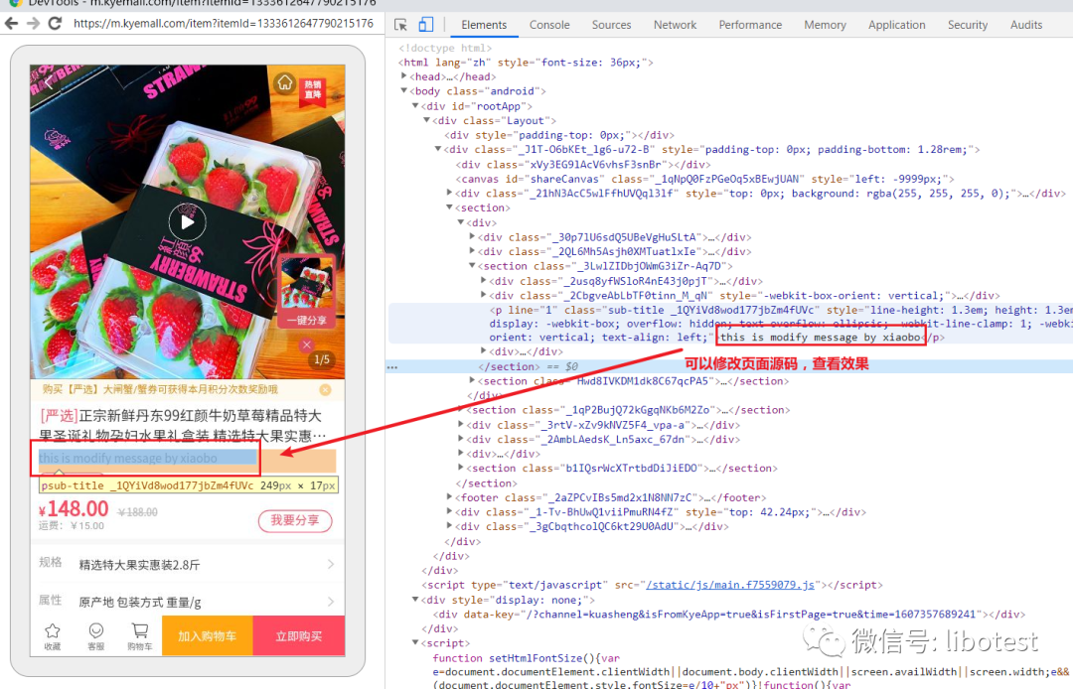Expand the div class _3rtV-xZv9kNVZ5F4_vpa-a node
The height and width of the screenshot is (689, 1073).
tap(461, 425)
